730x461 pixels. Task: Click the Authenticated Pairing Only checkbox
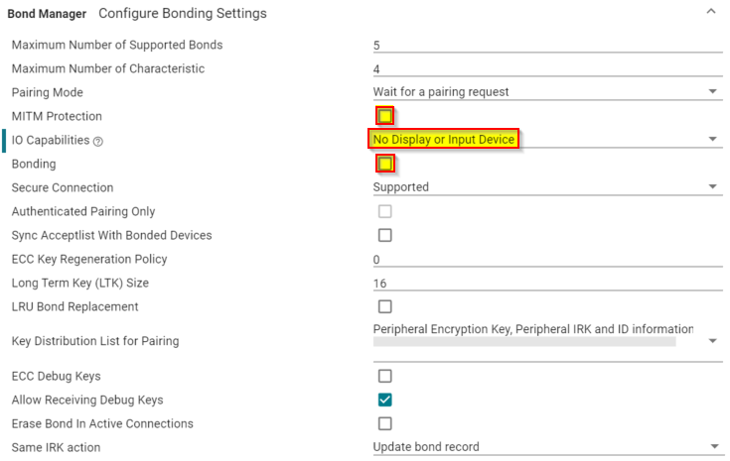click(385, 211)
